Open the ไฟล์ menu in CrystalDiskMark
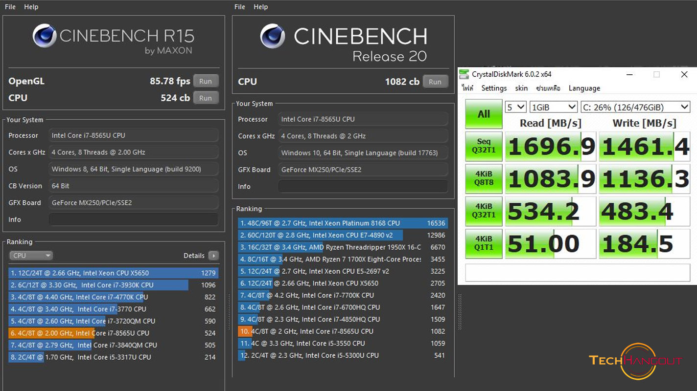 (x=468, y=88)
